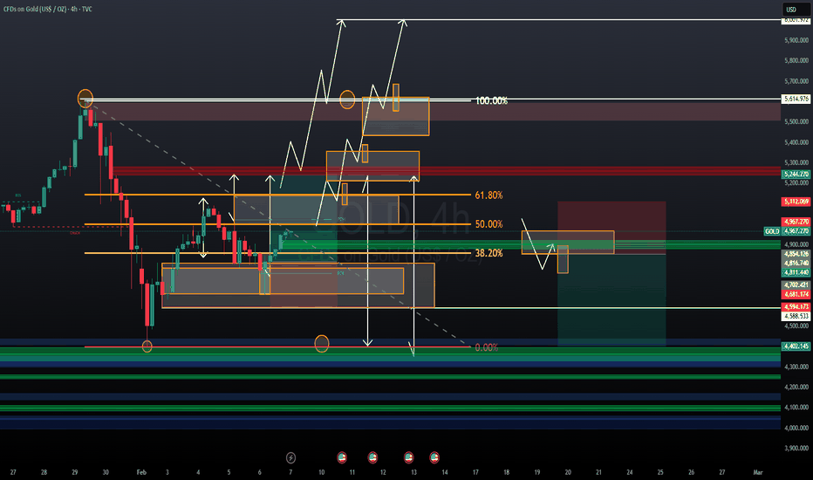Select the 61.80% Fibonacci level label
Screen dimensions: 813x480
point(488,195)
